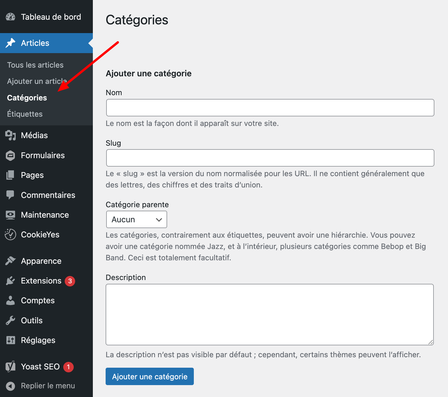Viewport: 448px width, 397px height.
Task: Click the Maintenance icon
Action: pyautogui.click(x=10, y=215)
